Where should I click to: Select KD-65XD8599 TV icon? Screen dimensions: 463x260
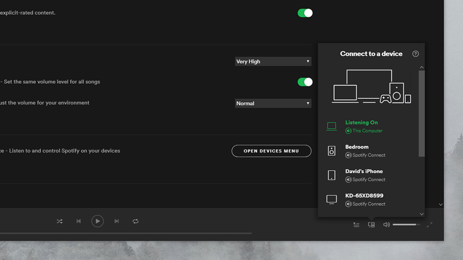tap(332, 199)
